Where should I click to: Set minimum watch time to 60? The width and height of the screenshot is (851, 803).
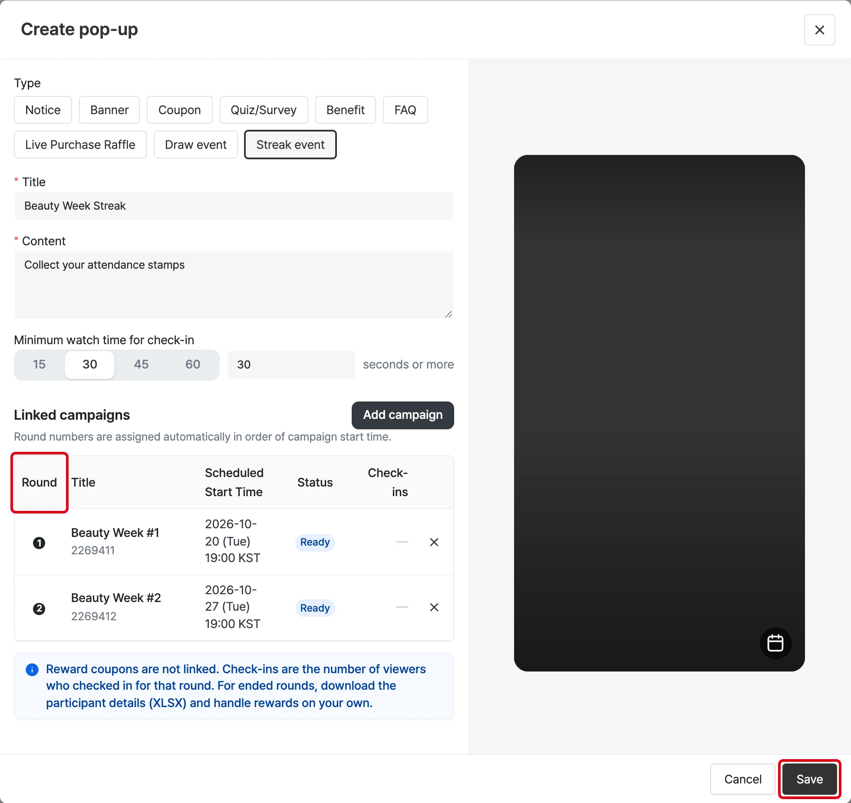(193, 365)
